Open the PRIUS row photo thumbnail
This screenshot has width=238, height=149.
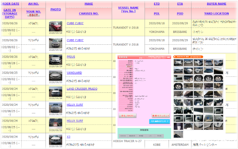coord(56,60)
